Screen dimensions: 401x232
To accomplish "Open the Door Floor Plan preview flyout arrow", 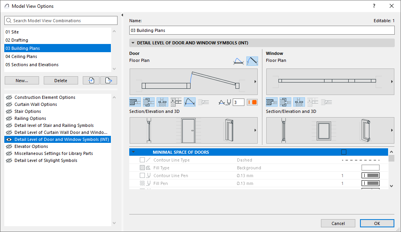I will click(x=255, y=82).
